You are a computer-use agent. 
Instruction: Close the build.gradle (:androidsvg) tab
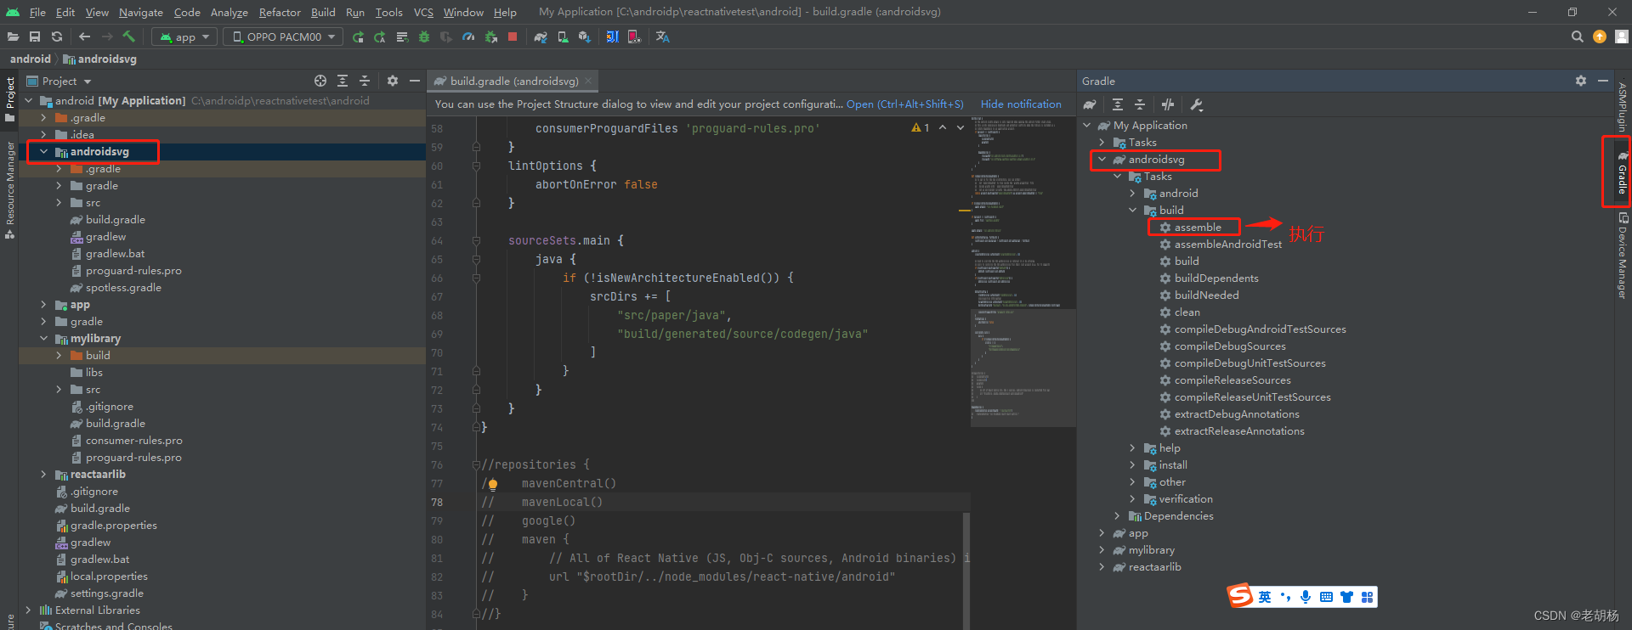click(x=588, y=82)
